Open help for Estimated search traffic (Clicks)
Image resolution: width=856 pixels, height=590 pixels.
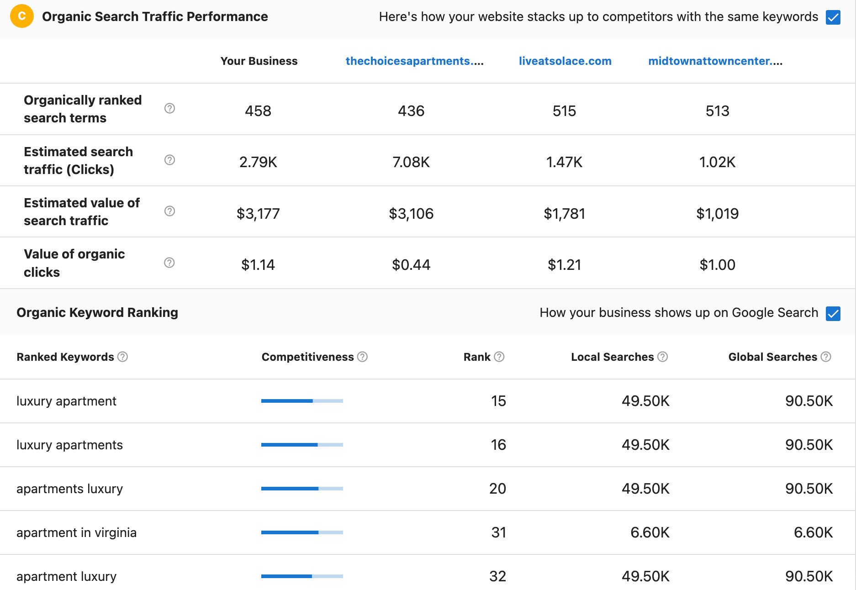pos(169,160)
